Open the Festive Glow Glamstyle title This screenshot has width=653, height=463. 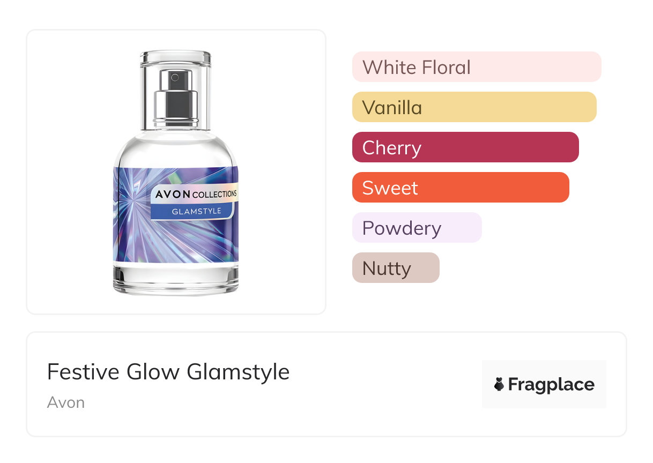[168, 372]
